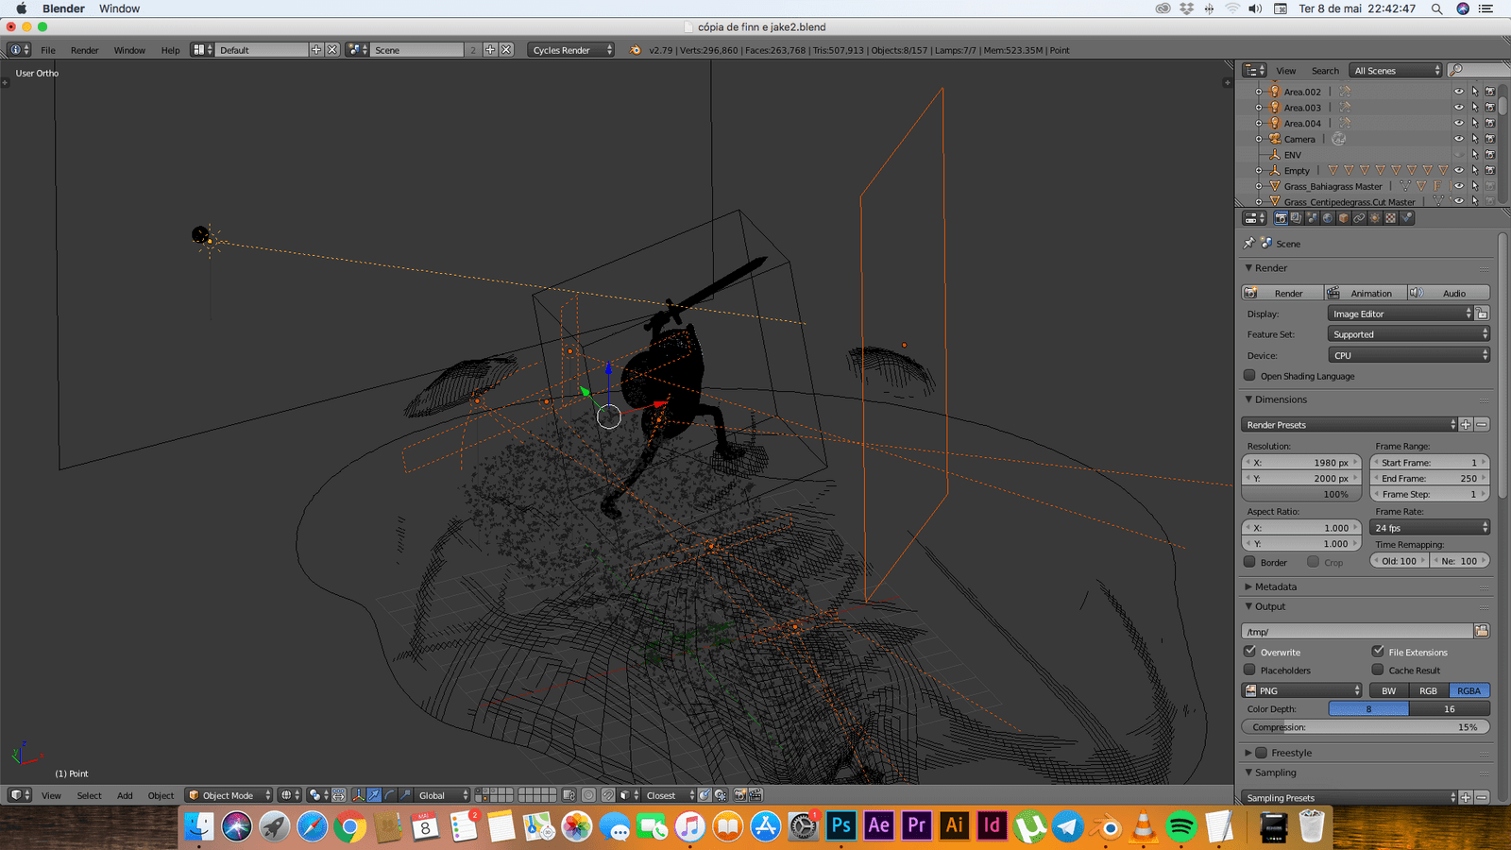Click the Object properties cube icon
The image size is (1511, 850).
coord(1343,218)
